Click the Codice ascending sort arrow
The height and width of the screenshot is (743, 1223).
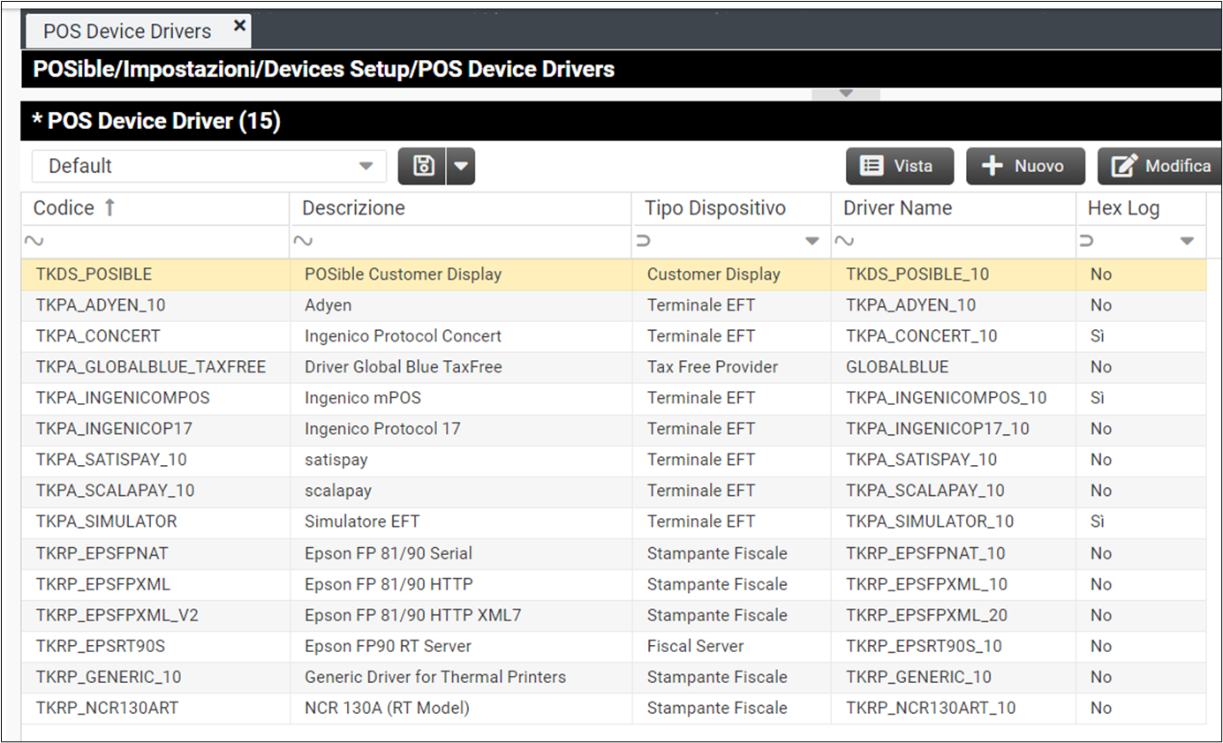109,208
